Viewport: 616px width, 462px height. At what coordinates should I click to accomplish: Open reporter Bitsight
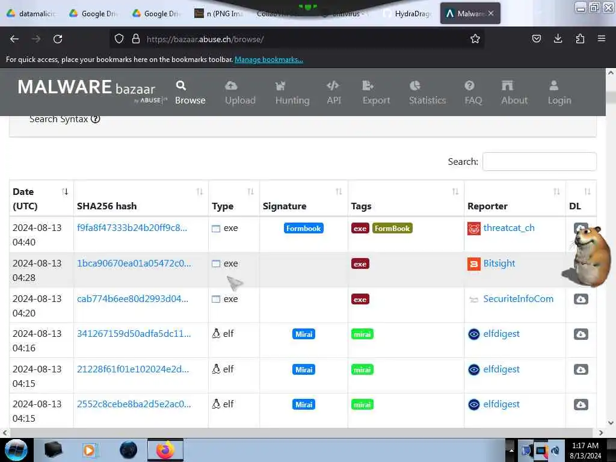499,263
